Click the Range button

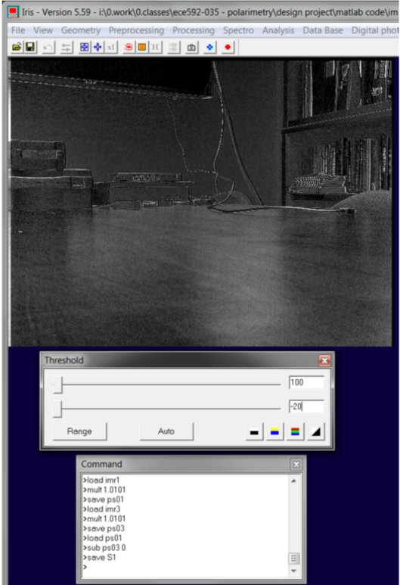[x=79, y=431]
